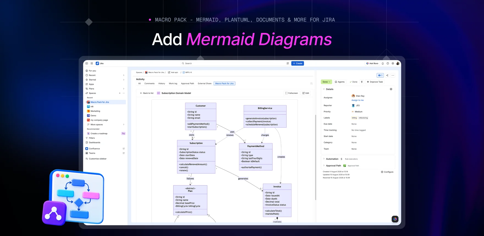Click Assign to me link
This screenshot has height=236, width=484.
pyautogui.click(x=358, y=100)
